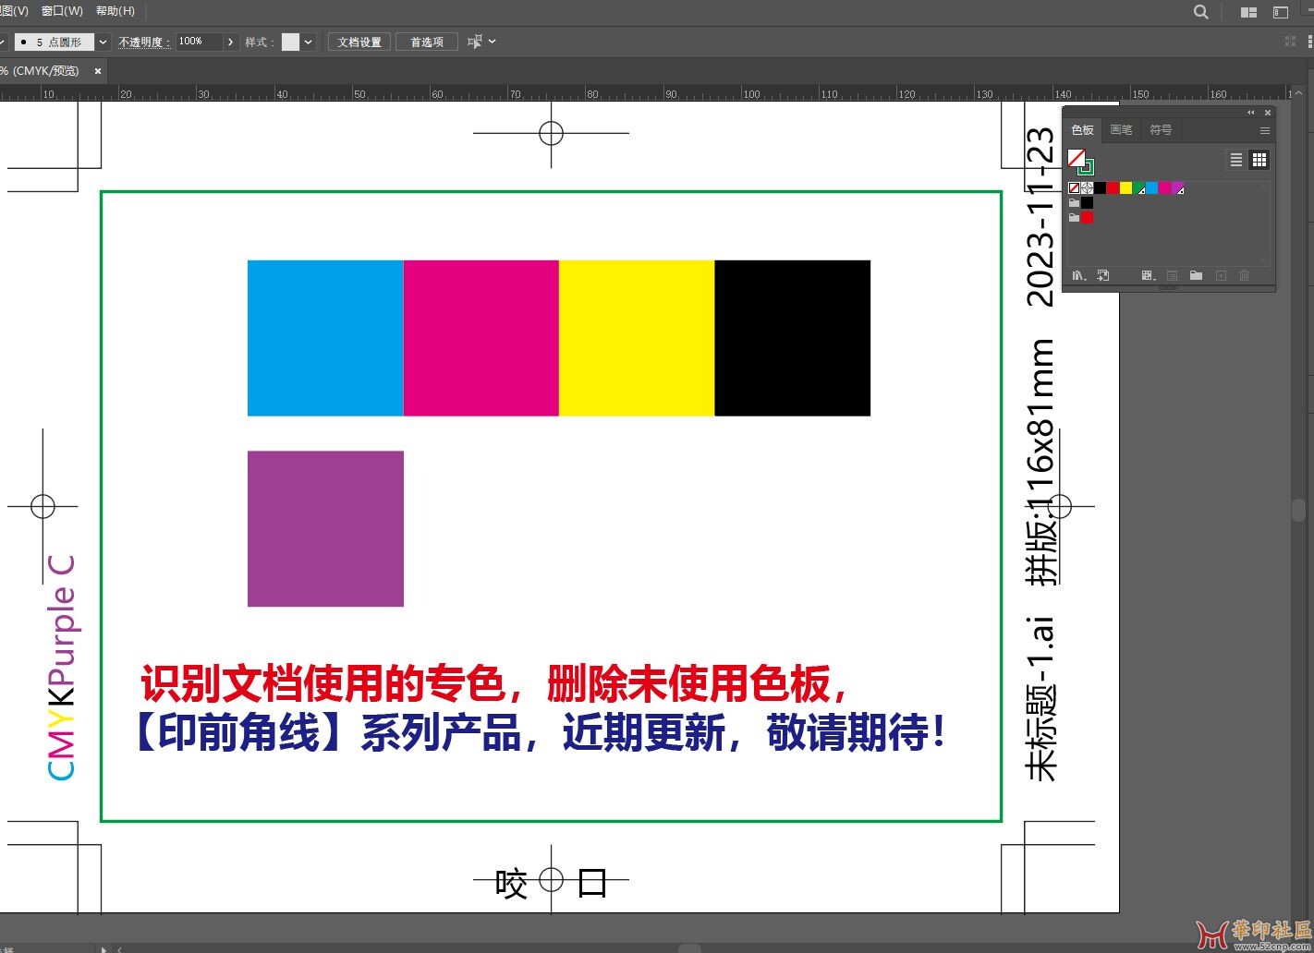Expand the 5 点圆形 brush dropdown

[x=103, y=42]
